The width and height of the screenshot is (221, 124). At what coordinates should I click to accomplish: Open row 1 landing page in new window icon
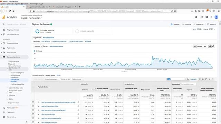(x=78, y=102)
